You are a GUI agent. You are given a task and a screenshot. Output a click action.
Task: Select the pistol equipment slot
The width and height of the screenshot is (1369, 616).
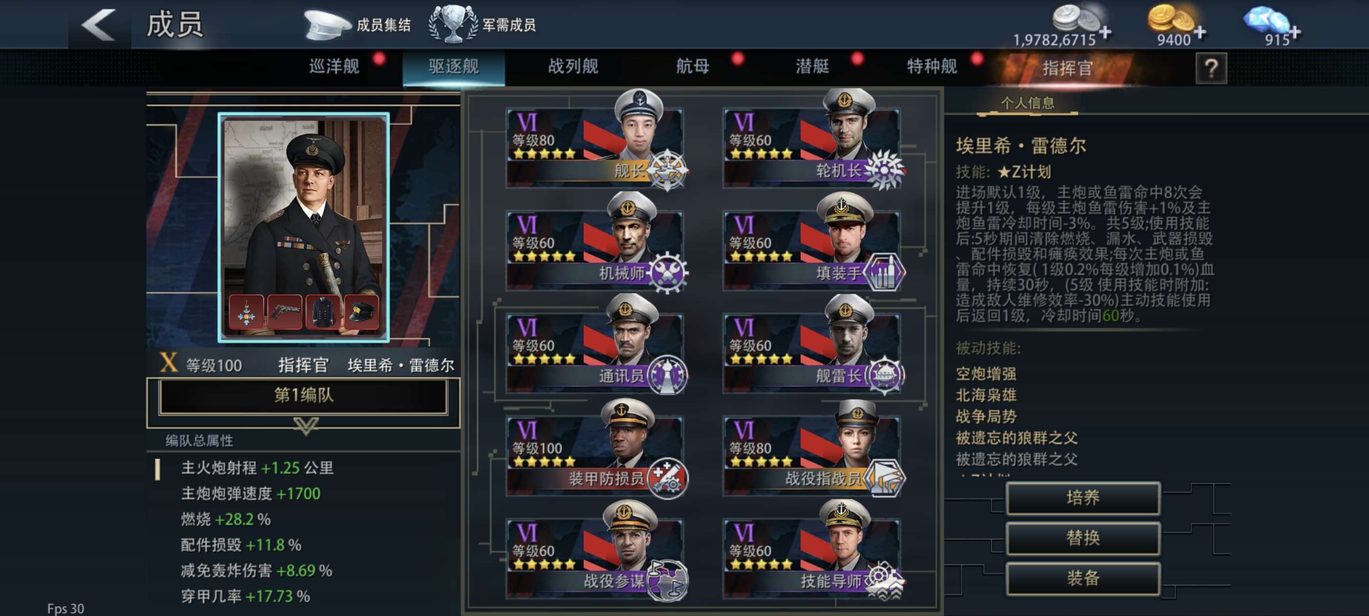[x=285, y=311]
